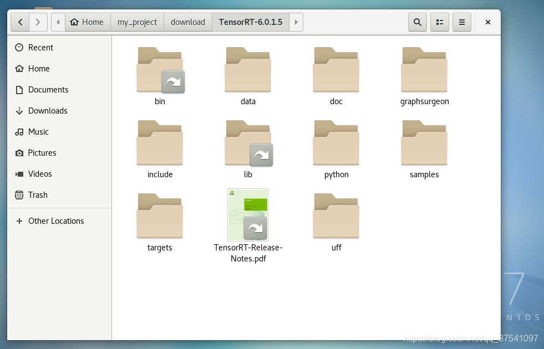Image resolution: width=544 pixels, height=349 pixels.
Task: Switch to list view with view toggle
Action: coord(440,22)
